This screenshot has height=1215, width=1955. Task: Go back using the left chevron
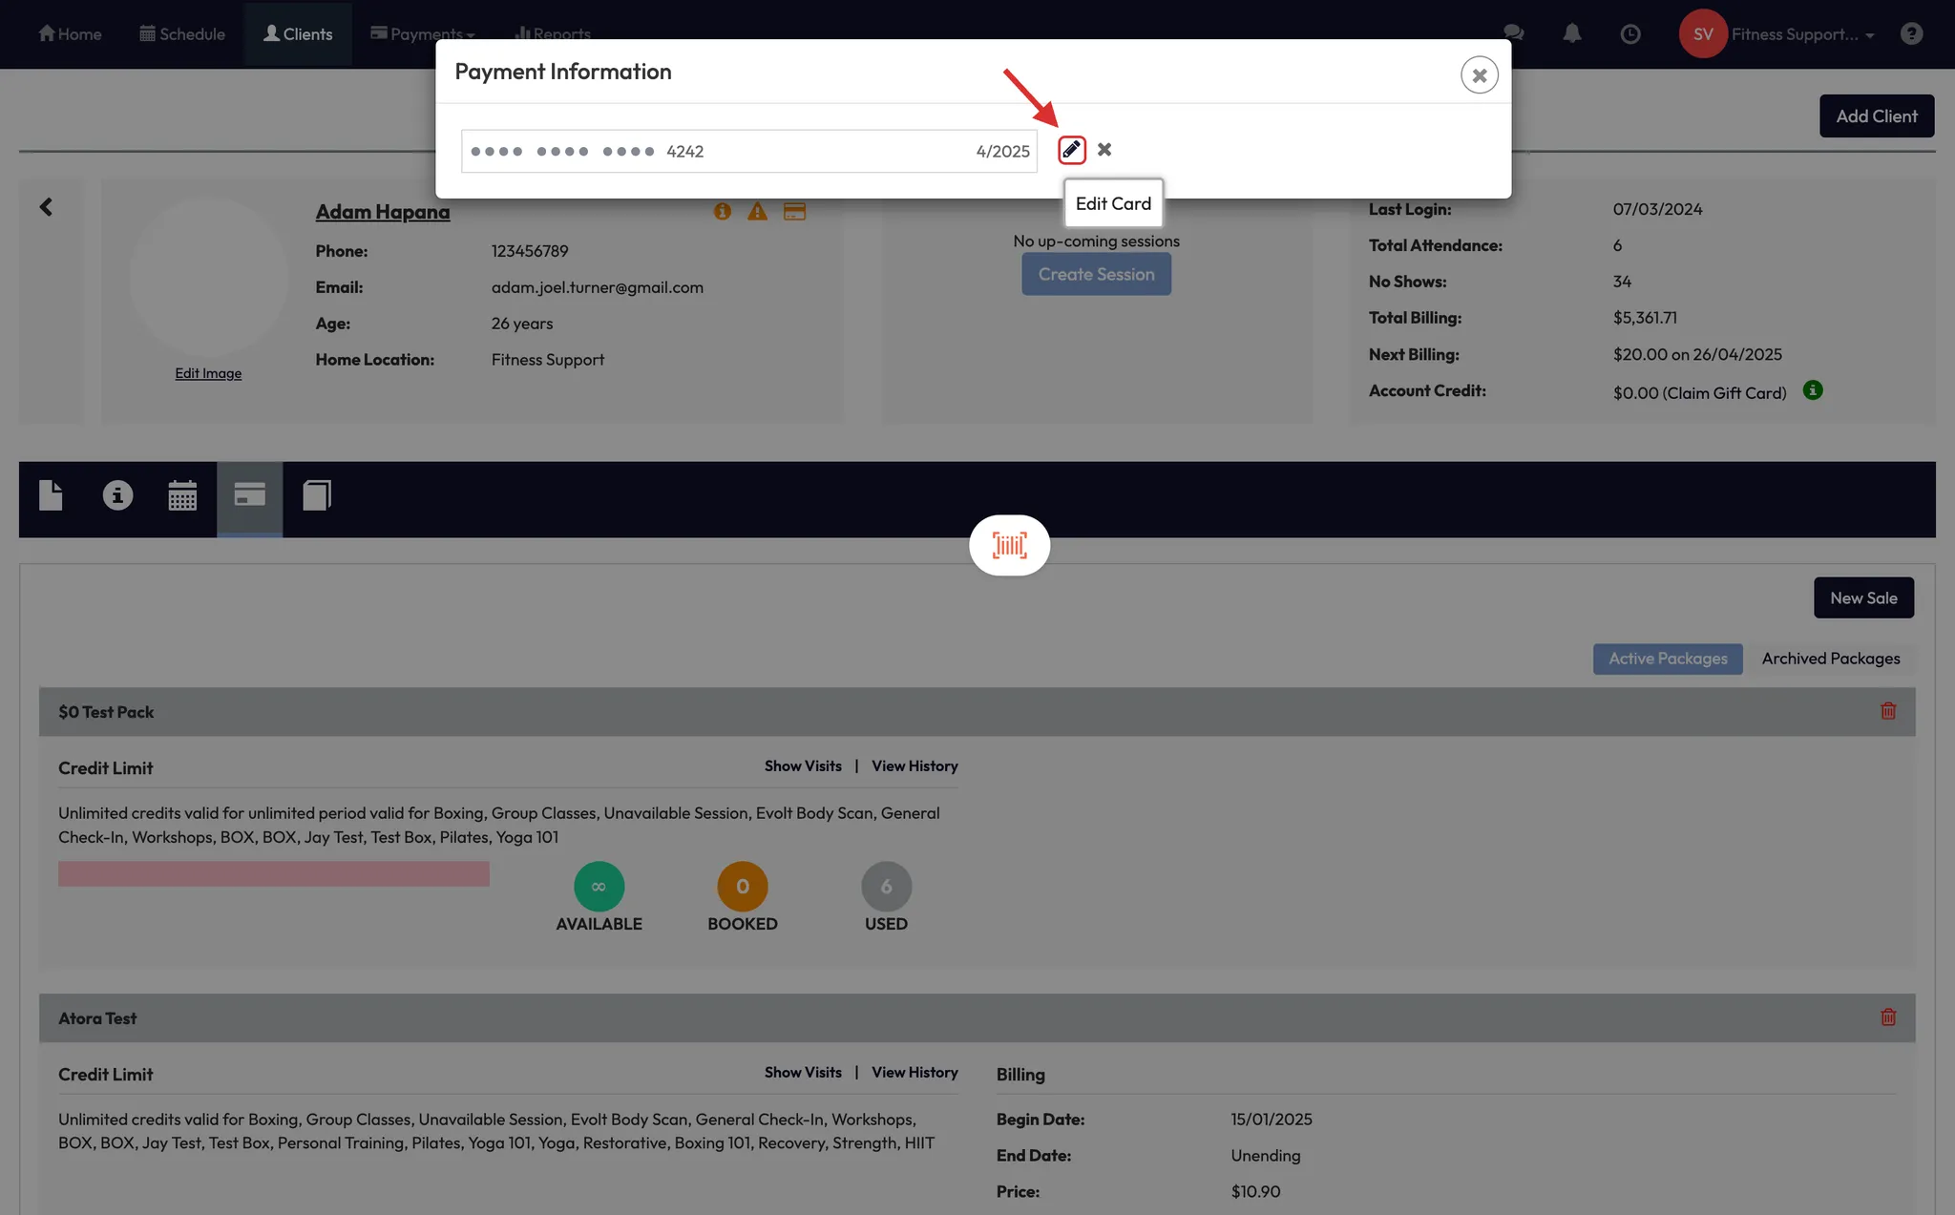click(46, 207)
